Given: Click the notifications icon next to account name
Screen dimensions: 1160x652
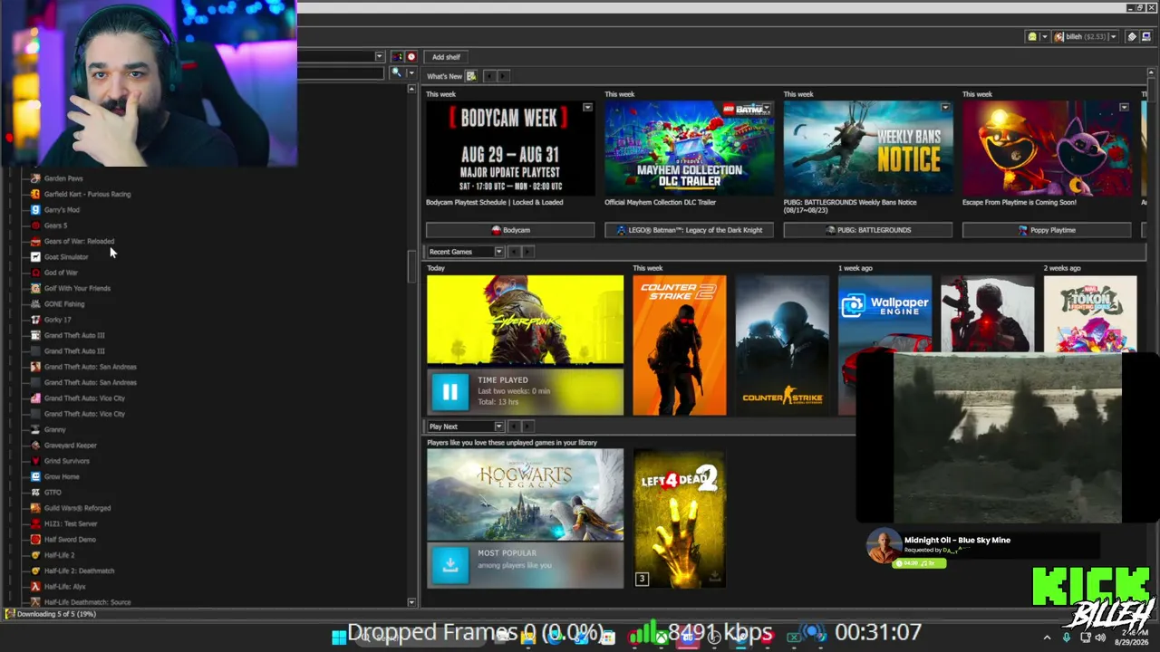Looking at the screenshot, I should 1132,37.
